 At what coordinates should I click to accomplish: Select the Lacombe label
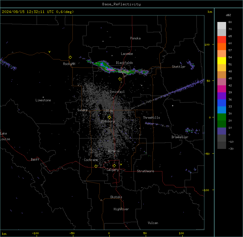point(127,54)
